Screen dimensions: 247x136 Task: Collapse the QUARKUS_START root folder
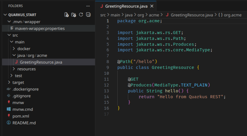pyautogui.click(x=5, y=15)
